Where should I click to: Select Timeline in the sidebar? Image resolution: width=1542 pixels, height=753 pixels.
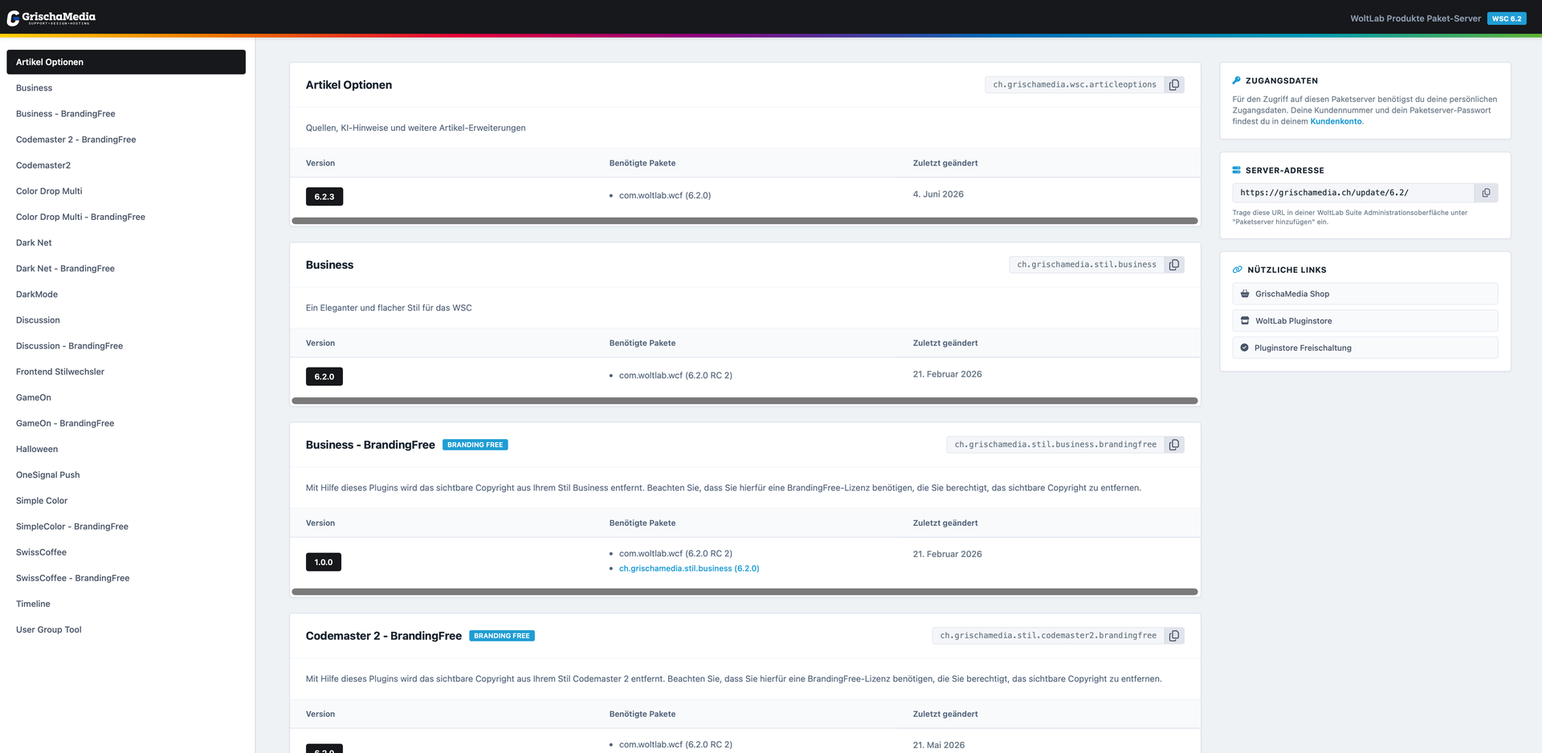tap(126, 604)
